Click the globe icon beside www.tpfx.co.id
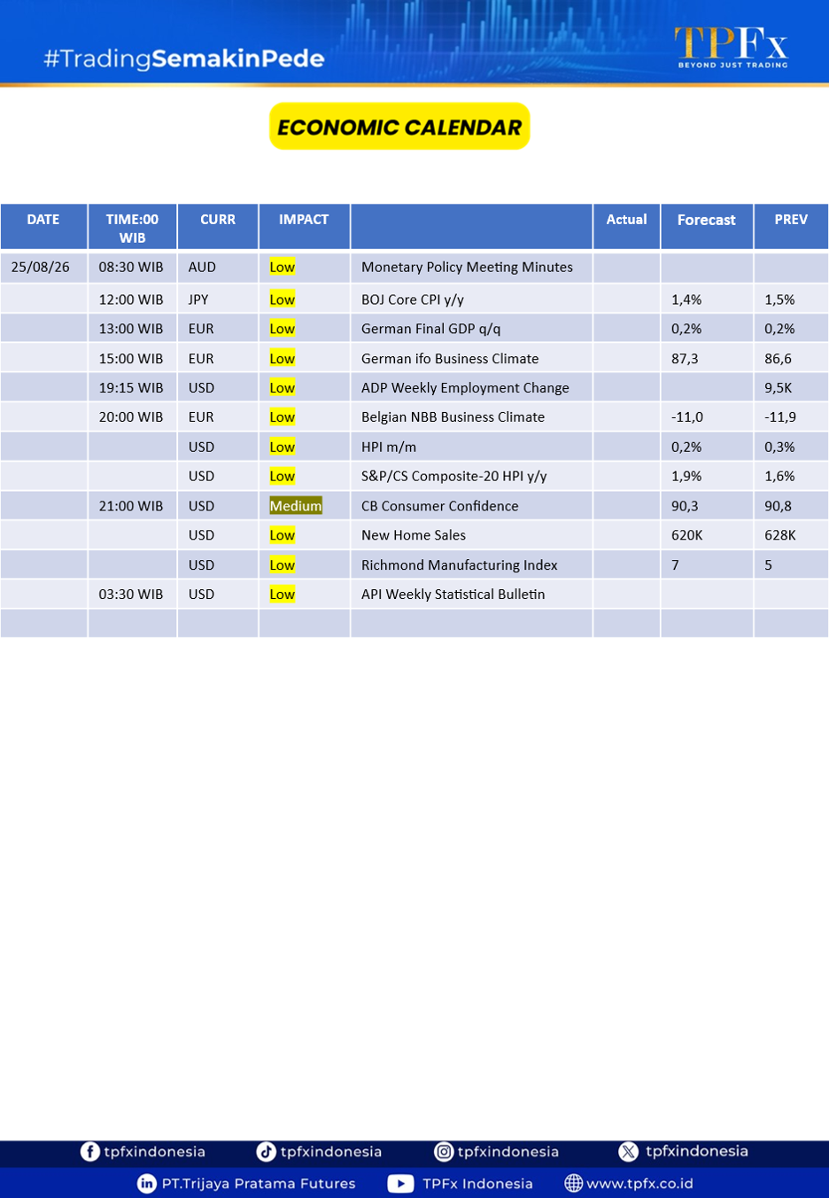829x1198 pixels. tap(574, 1183)
